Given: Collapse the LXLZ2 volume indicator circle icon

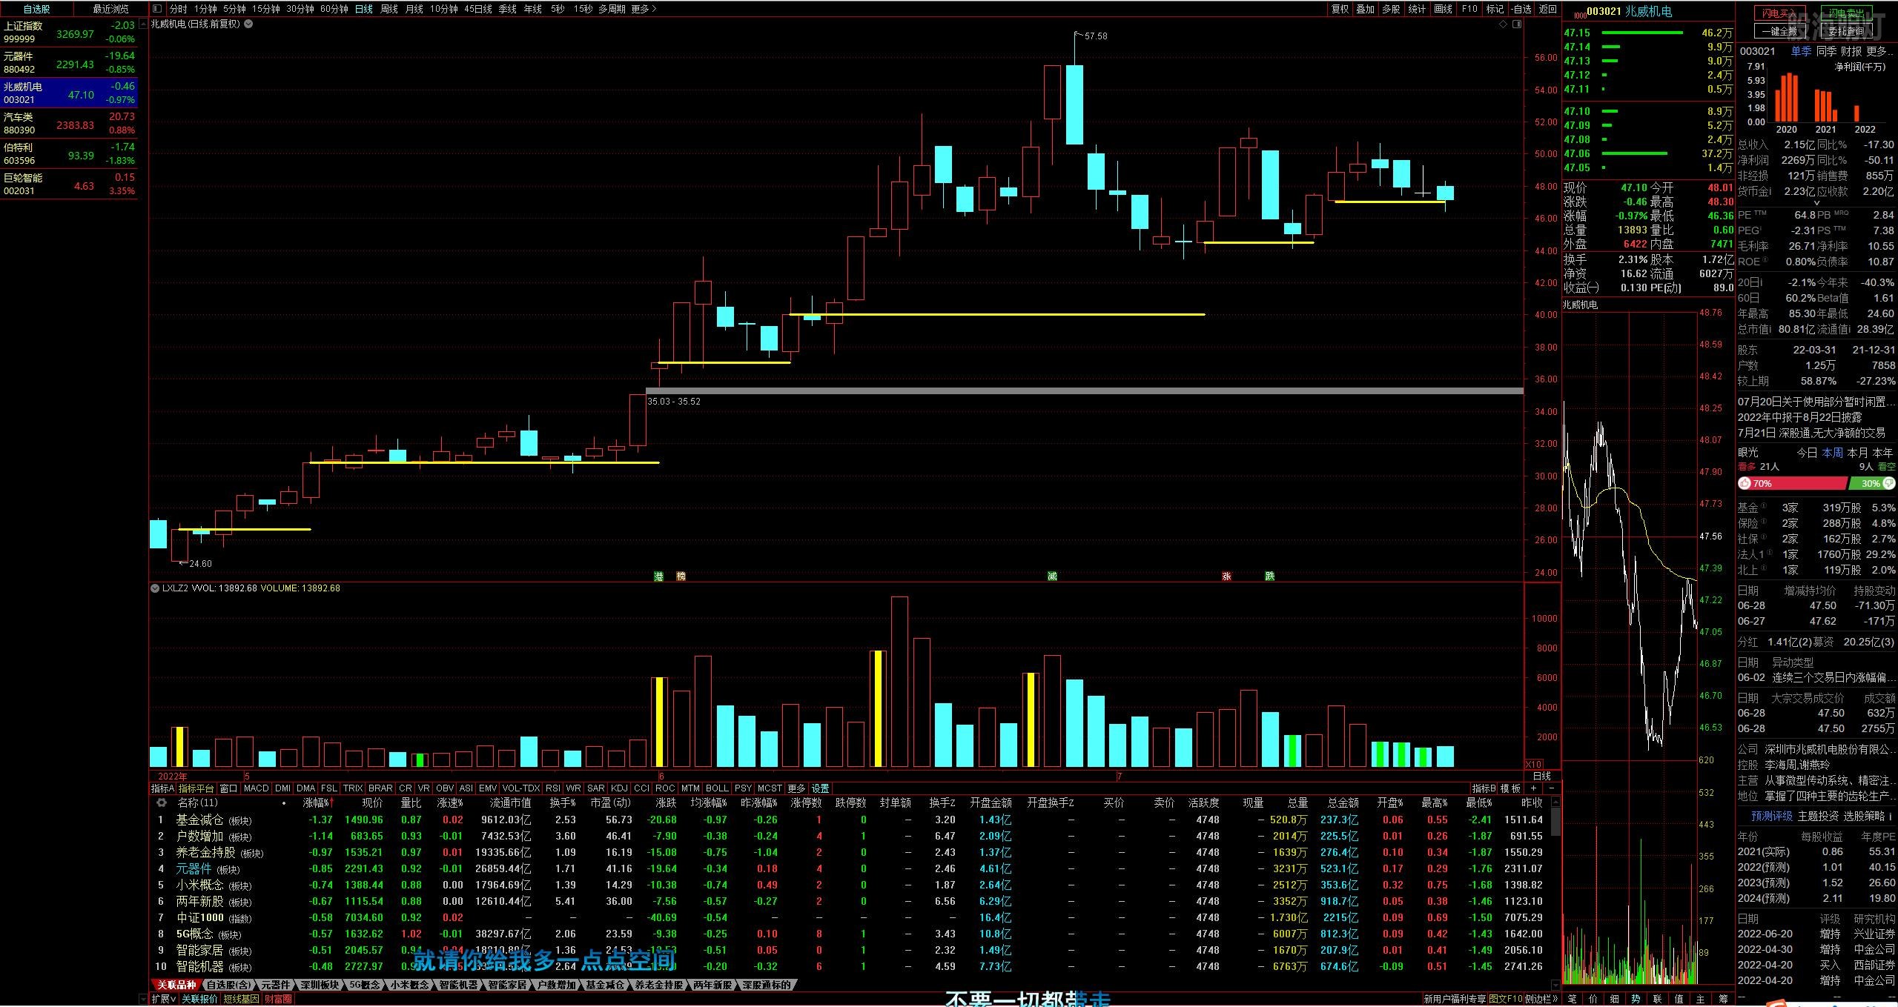Looking at the screenshot, I should tap(155, 588).
